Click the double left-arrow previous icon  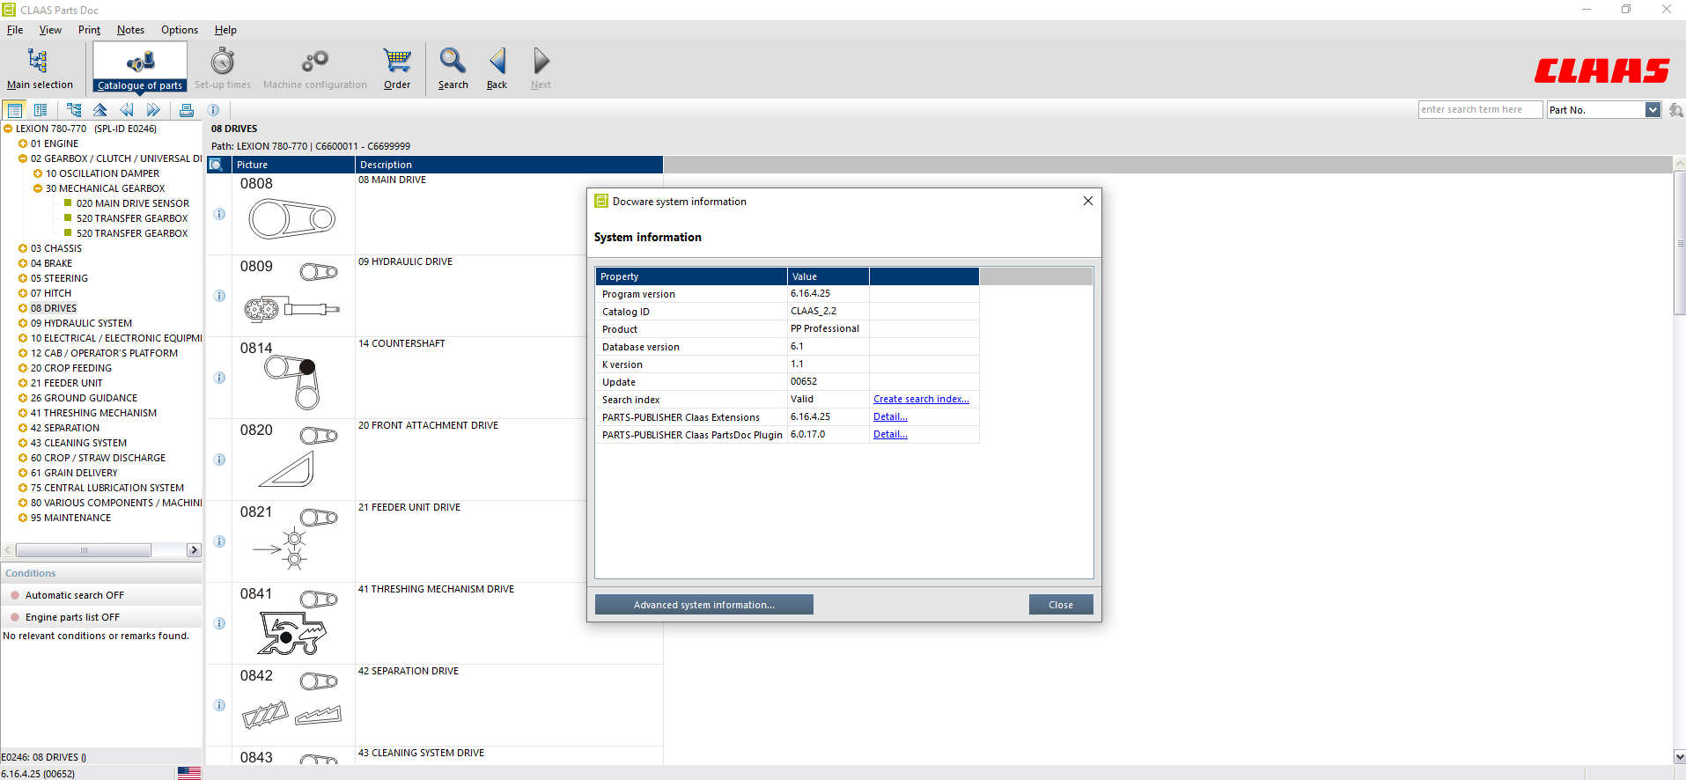127,110
